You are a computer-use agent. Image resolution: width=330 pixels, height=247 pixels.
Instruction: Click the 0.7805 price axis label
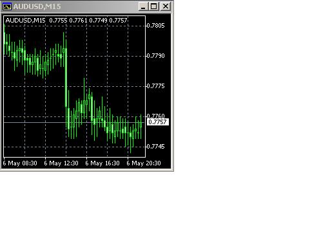(155, 26)
